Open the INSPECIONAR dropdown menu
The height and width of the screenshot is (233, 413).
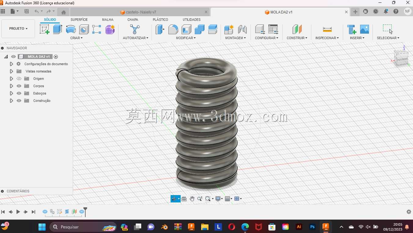pos(327,38)
